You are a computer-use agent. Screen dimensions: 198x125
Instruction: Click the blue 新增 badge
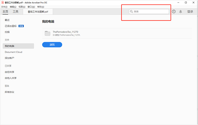coord(21,26)
